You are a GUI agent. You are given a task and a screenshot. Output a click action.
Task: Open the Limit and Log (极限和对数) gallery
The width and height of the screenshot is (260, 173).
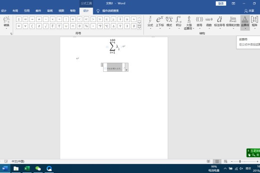233,22
